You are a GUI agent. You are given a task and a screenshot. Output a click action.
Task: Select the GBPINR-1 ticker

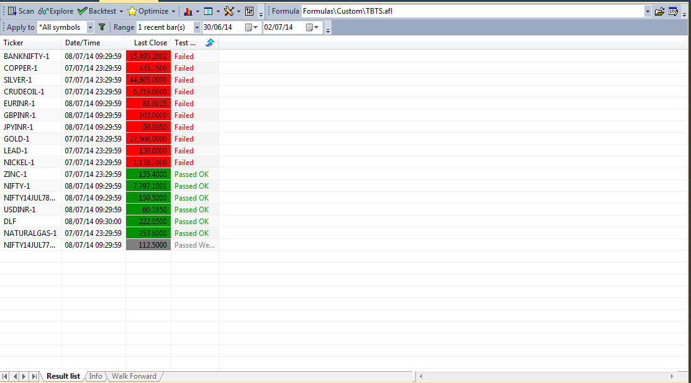19,115
